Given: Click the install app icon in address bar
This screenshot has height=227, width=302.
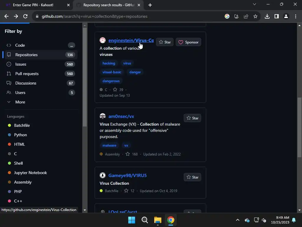Looking at the screenshot, I should [237, 17].
